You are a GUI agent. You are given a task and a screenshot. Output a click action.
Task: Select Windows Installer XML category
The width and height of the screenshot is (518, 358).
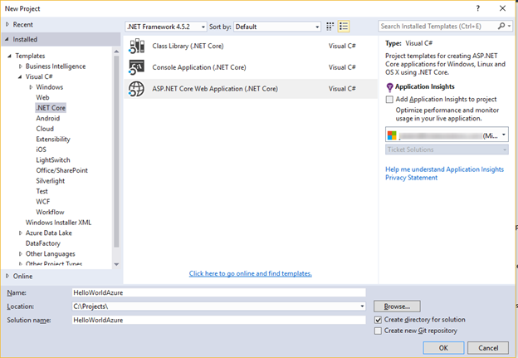click(58, 223)
